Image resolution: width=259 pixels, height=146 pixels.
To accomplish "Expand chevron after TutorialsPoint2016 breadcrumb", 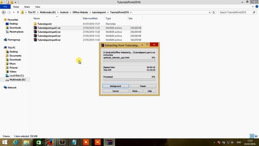I will 131,13.
